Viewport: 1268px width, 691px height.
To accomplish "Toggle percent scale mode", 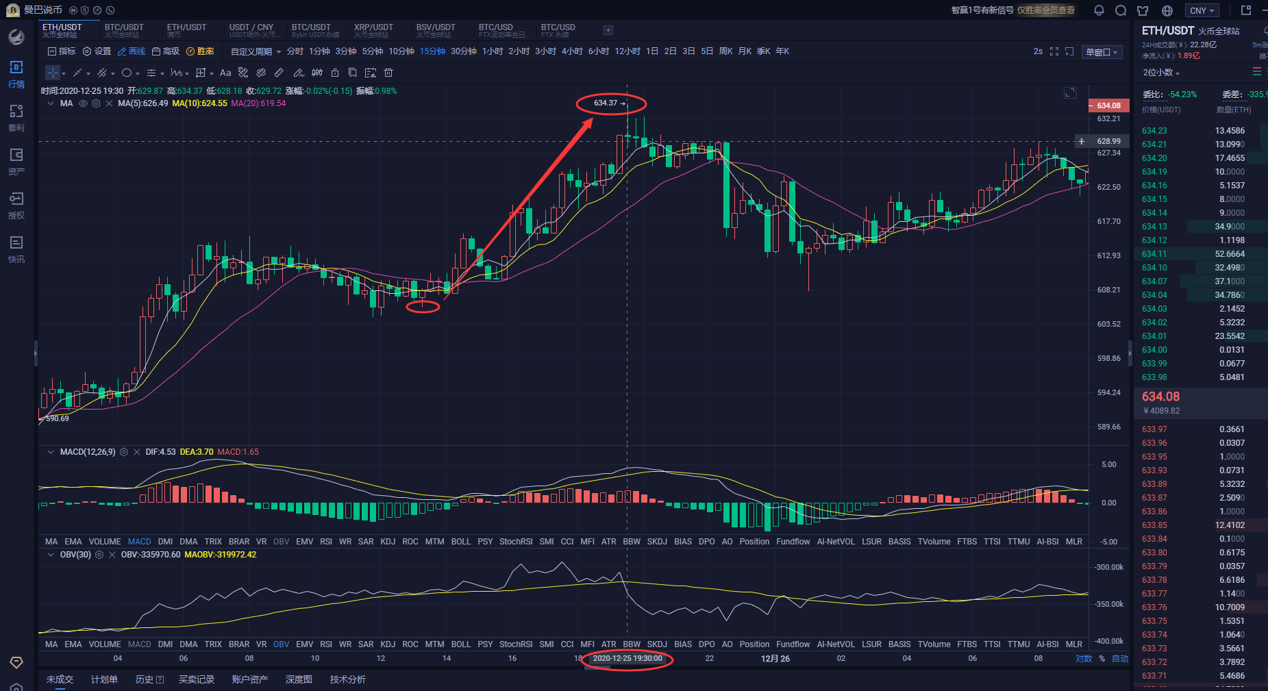I will tap(1102, 659).
